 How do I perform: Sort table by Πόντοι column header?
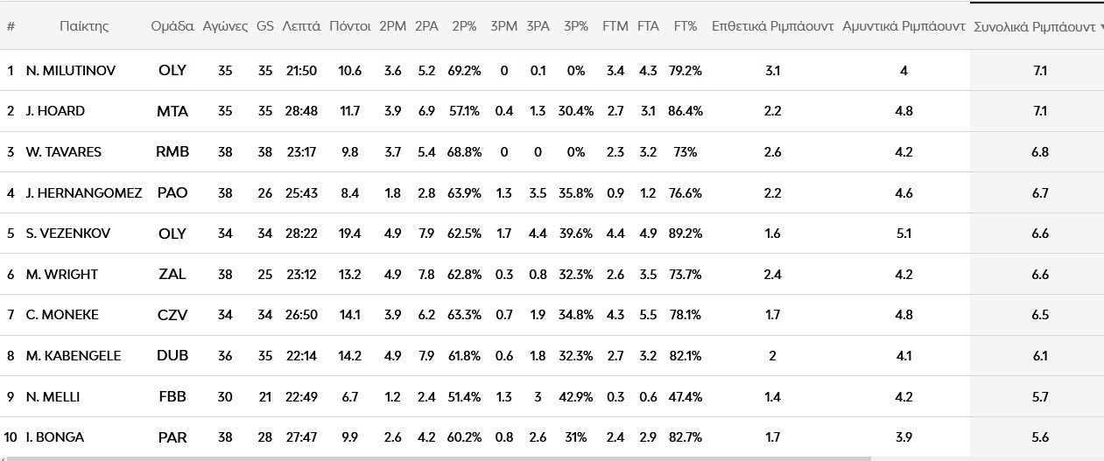click(349, 26)
